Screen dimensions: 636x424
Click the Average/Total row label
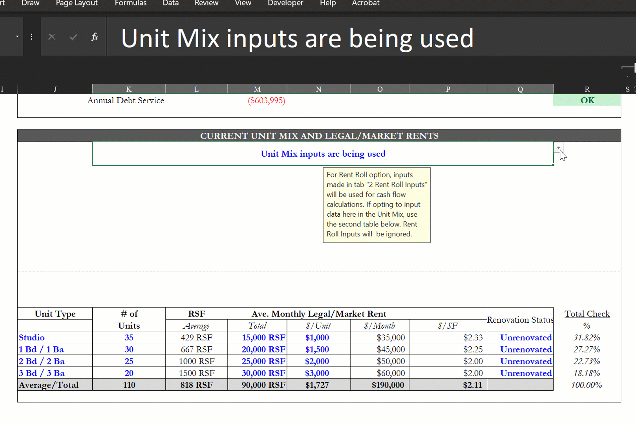pos(55,385)
